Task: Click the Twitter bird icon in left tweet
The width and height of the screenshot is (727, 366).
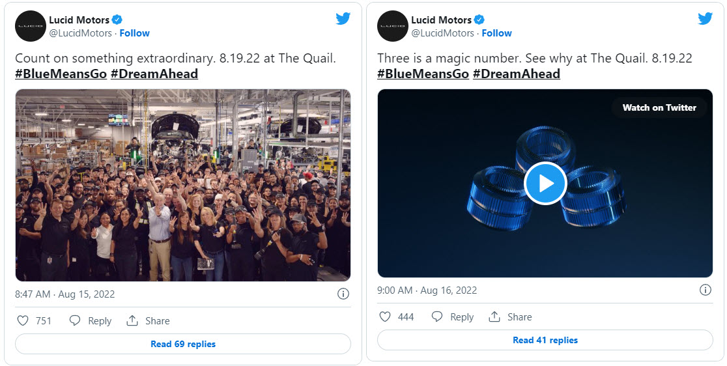Action: pos(343,19)
